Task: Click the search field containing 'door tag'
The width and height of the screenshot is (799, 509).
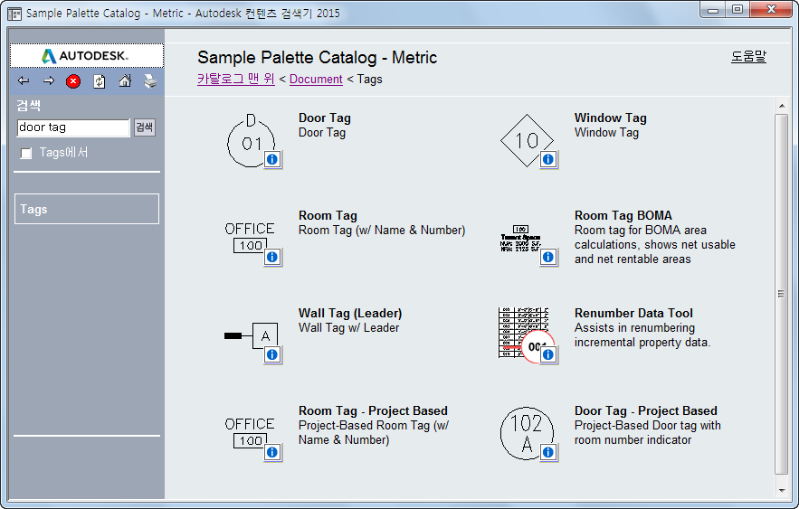Action: pos(73,127)
